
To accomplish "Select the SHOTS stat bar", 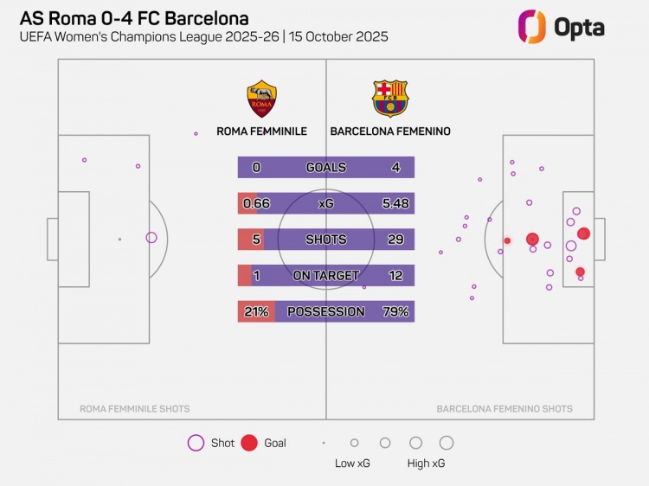I will click(326, 240).
